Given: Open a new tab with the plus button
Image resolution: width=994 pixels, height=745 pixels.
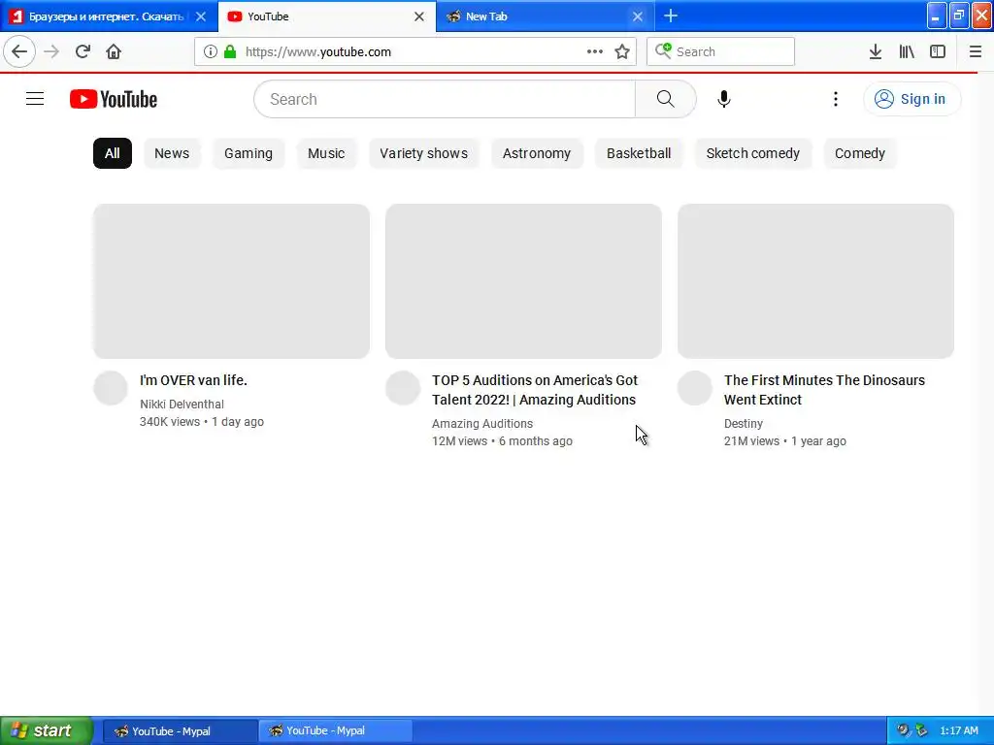Looking at the screenshot, I should (x=671, y=16).
